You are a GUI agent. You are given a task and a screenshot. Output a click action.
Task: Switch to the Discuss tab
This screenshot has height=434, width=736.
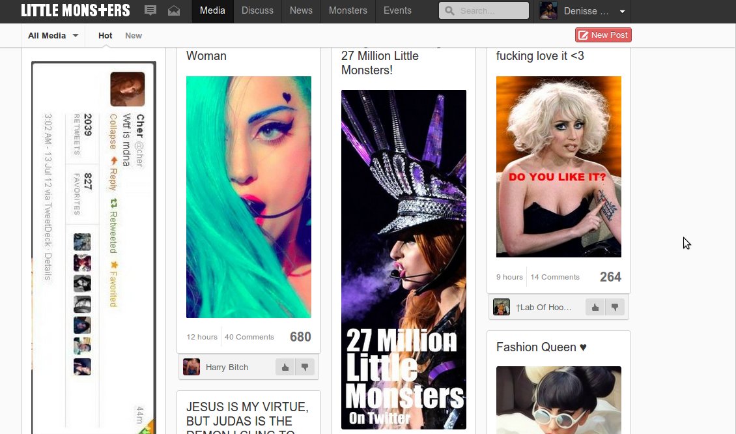pos(257,11)
